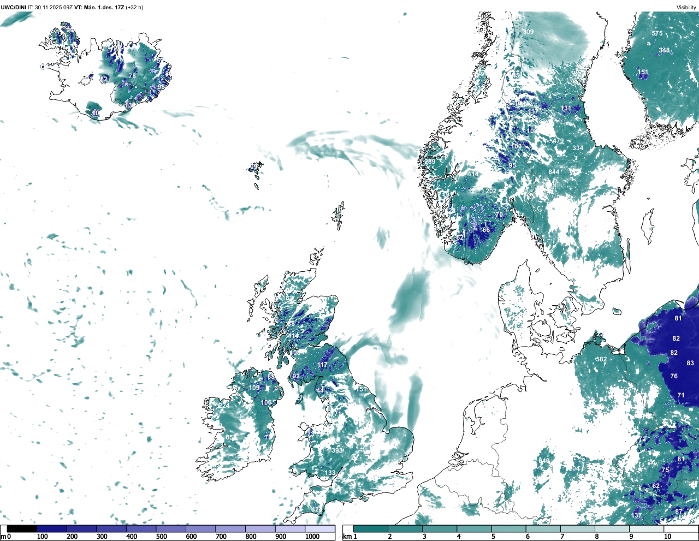Image resolution: width=699 pixels, height=541 pixels.
Task: Select the 900–1000 m palest swatch
Action: (x=290, y=529)
